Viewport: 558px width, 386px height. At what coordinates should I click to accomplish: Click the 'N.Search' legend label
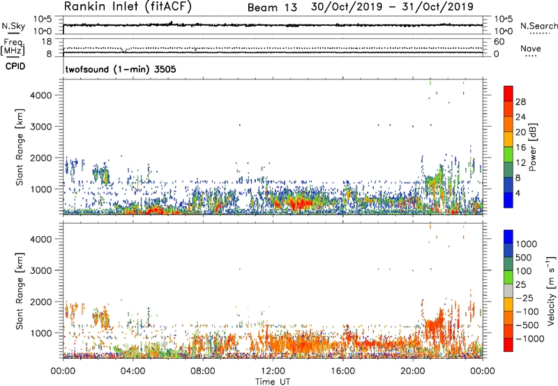(538, 26)
